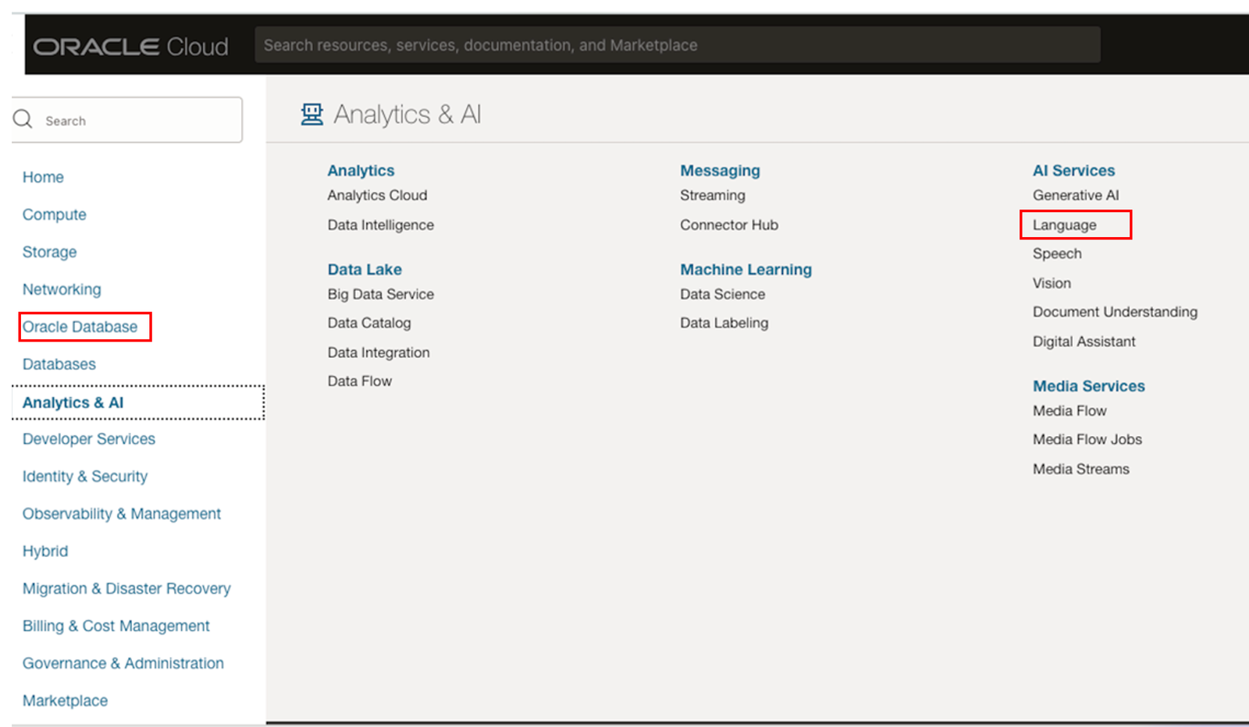Click the ORACLE Cloud logo

coord(130,45)
